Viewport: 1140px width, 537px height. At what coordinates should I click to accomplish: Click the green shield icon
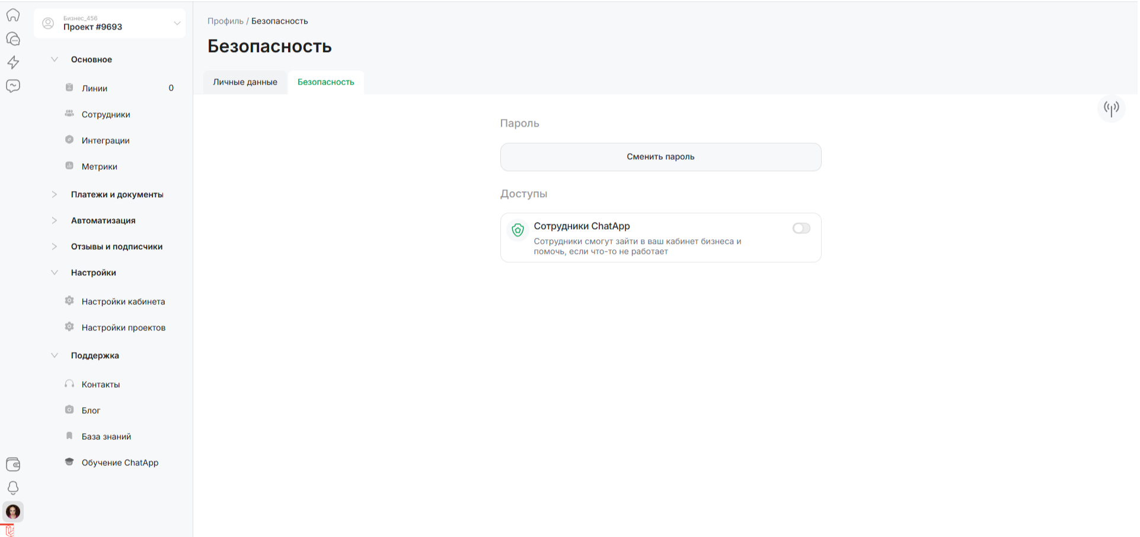click(x=518, y=230)
